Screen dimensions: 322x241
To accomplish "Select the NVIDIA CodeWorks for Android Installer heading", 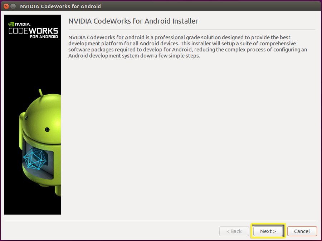I will point(133,21).
